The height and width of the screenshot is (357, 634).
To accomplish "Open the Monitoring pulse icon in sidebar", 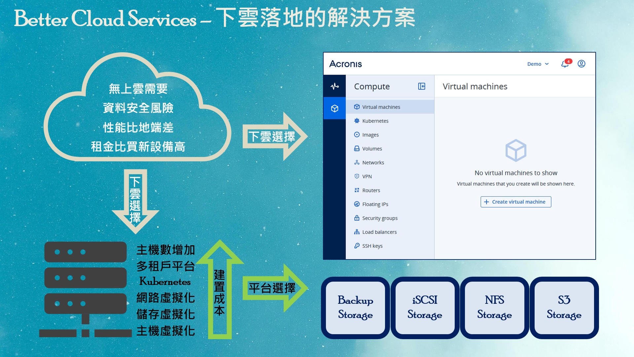I will pos(335,86).
